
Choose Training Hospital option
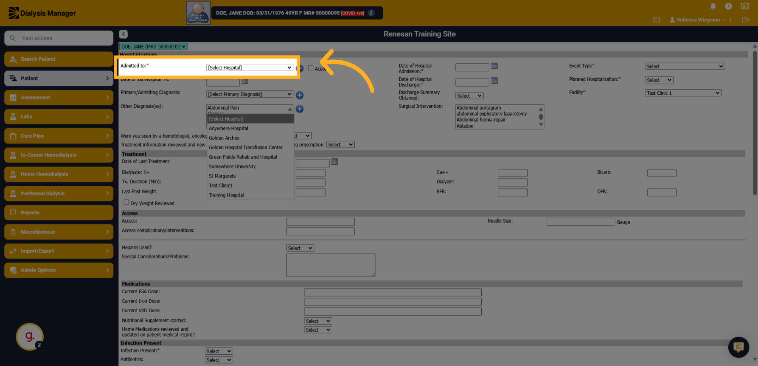coord(250,195)
